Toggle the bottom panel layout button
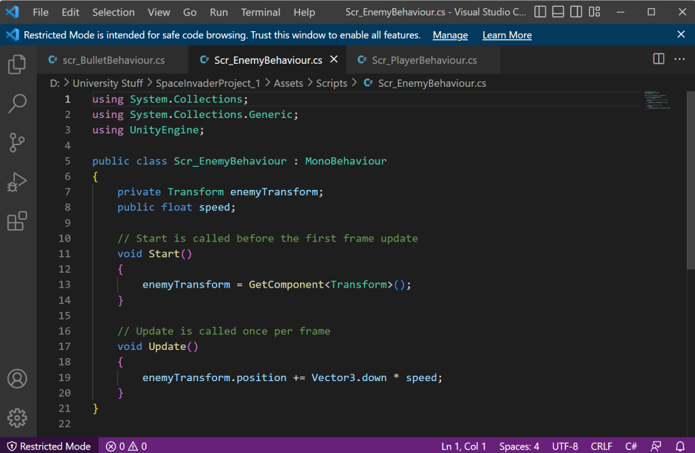The height and width of the screenshot is (453, 695). (558, 12)
